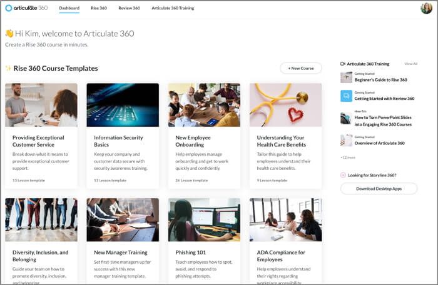
Task: Click the video camera icon beside Articulate 360 Training
Action: pyautogui.click(x=343, y=64)
